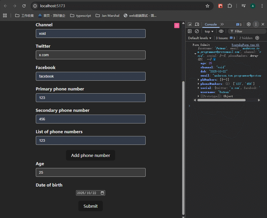
Task: Expand the phNumbers array property
Action: [198, 80]
